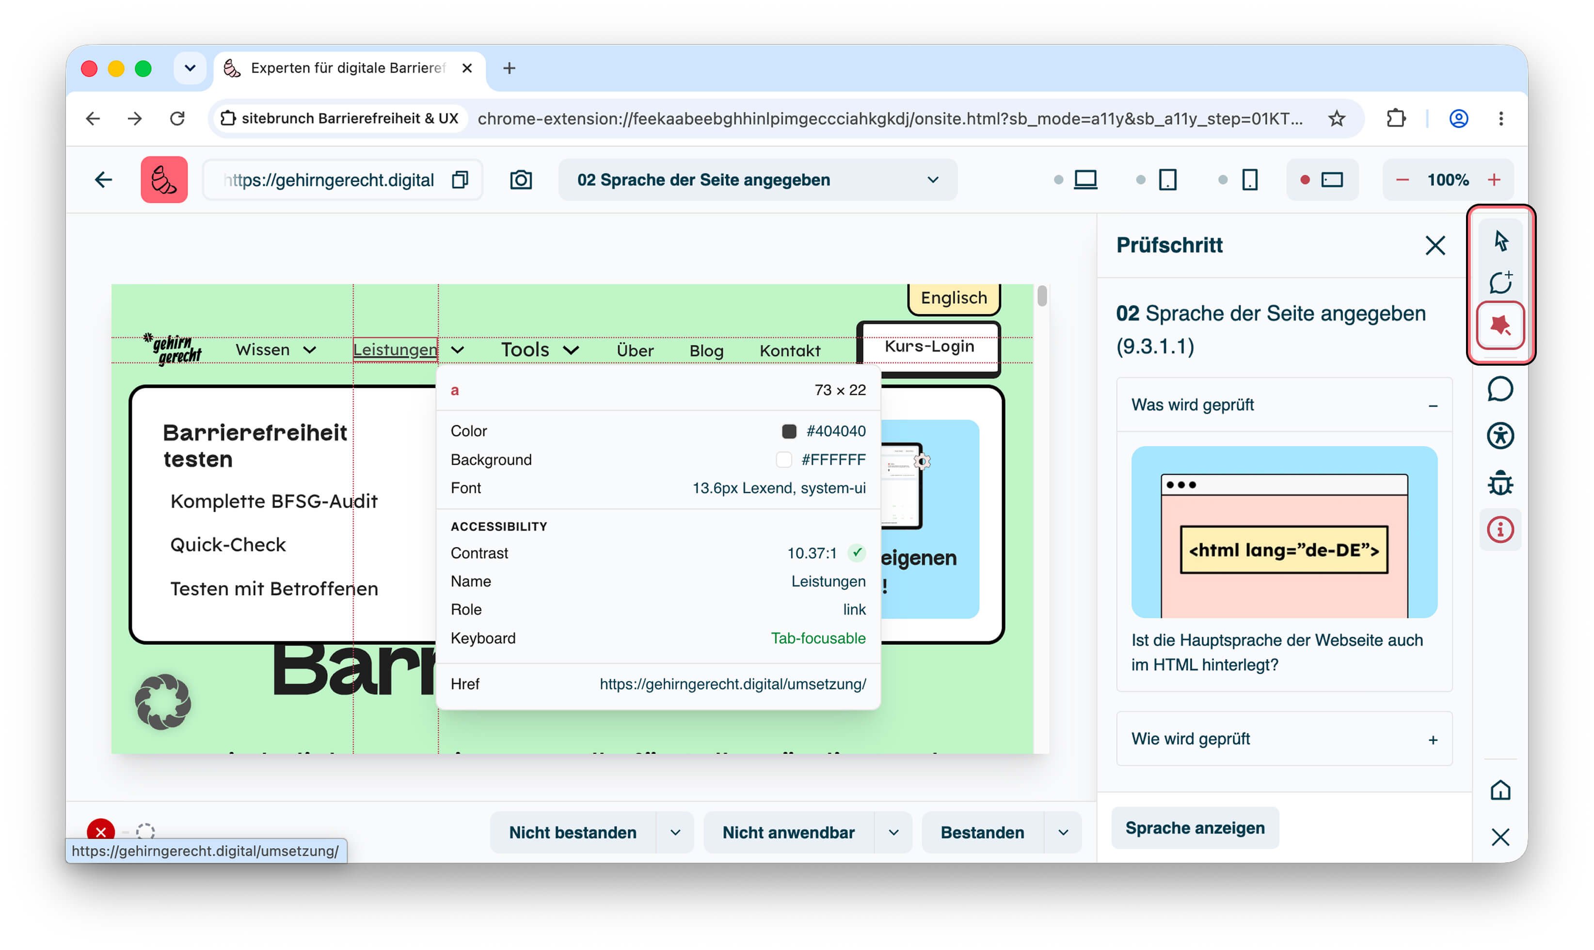The image size is (1594, 950).
Task: Increase zoom with plus button
Action: pos(1494,180)
